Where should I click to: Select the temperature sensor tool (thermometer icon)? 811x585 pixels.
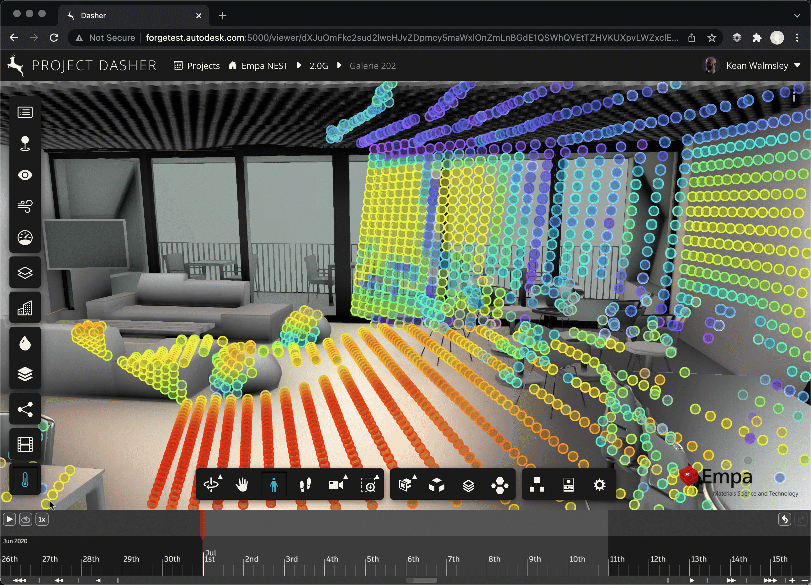(25, 479)
